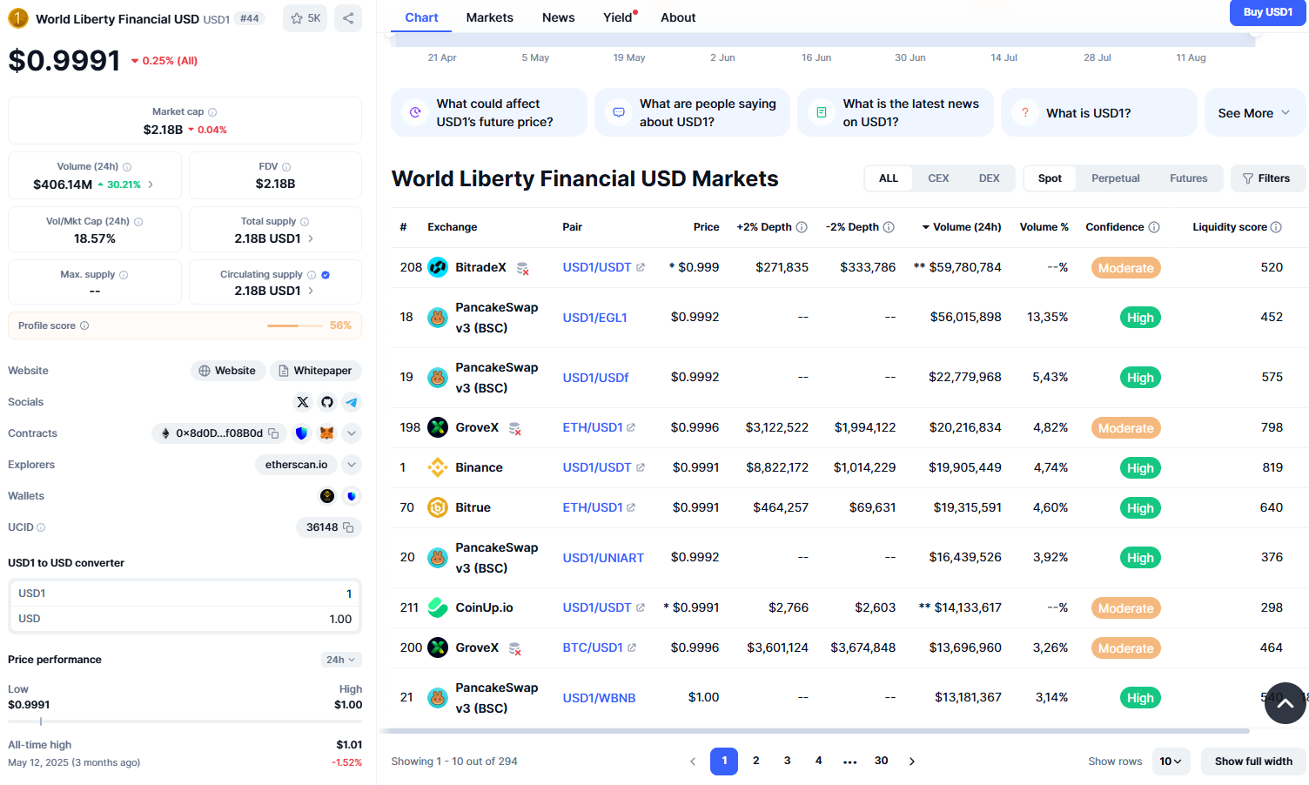Expand the Explorers dropdown chevron
This screenshot has height=785, width=1309.
point(352,465)
